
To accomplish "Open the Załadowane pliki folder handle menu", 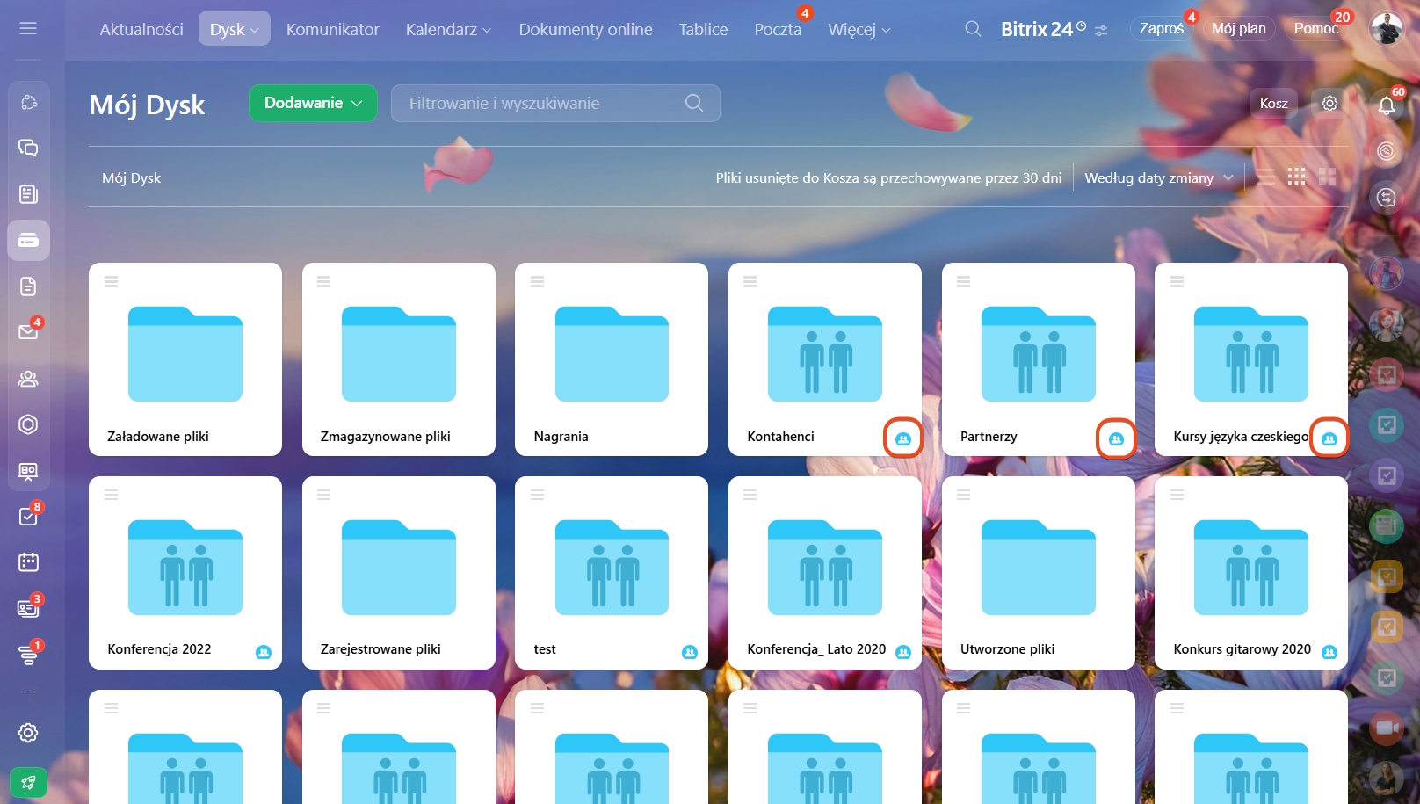I will coord(111,282).
